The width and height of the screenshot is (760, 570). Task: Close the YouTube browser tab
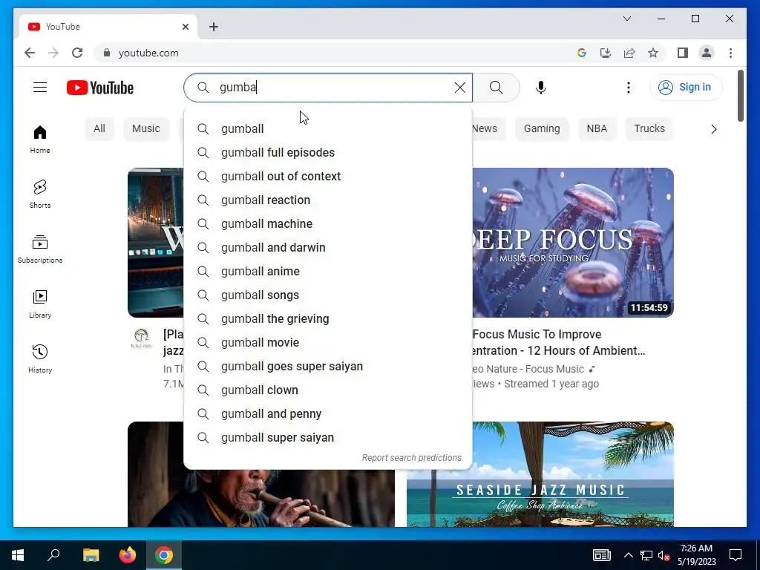[x=185, y=27]
